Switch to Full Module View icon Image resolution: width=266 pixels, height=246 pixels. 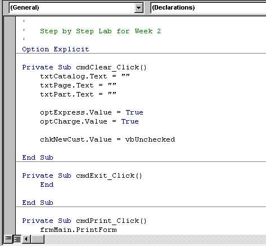point(17,239)
